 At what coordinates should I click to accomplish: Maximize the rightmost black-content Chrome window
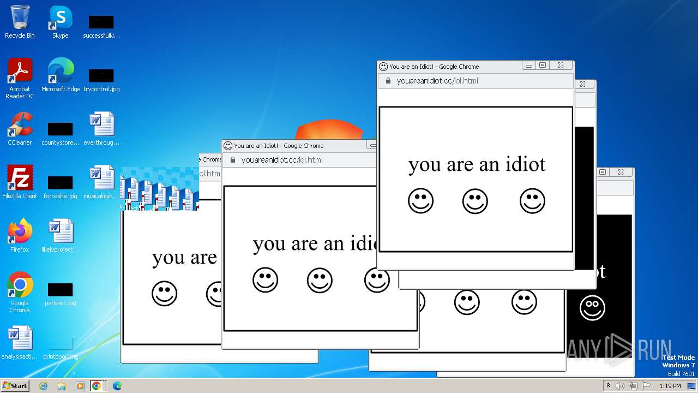tap(603, 172)
